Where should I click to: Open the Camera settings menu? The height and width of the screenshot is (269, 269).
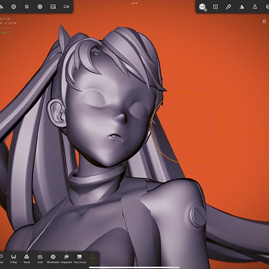click(x=66, y=7)
